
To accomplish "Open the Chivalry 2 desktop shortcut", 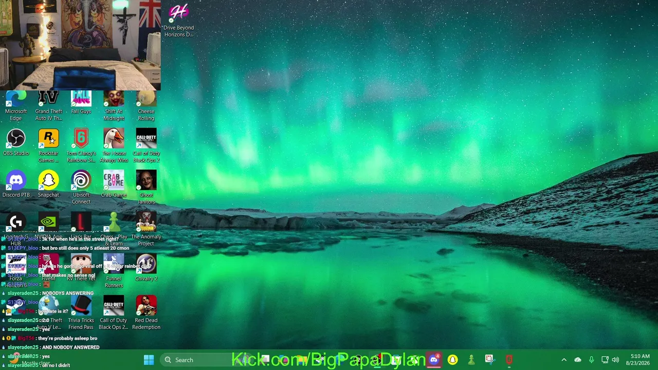I will coord(146,268).
